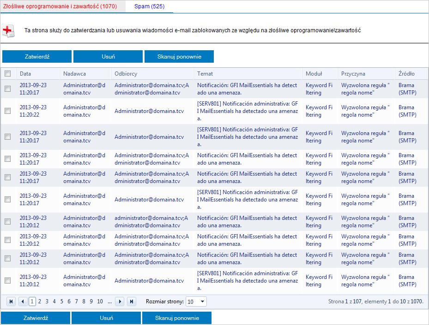
Task: Open the subject of the 11:20:22 email
Action: coord(248,111)
